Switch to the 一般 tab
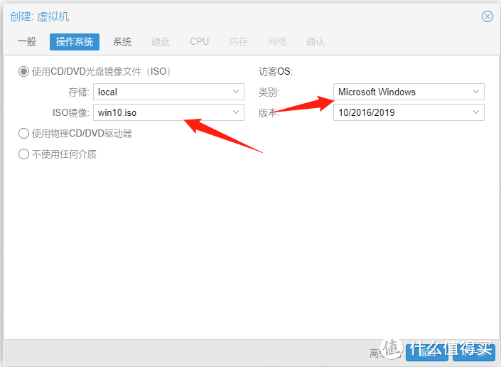 coord(27,41)
